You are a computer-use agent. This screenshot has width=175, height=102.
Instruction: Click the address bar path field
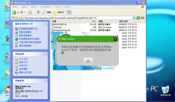tap(77, 18)
